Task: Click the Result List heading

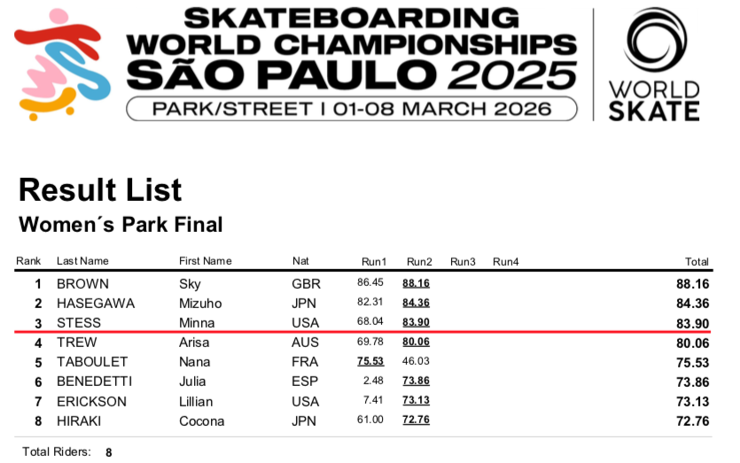Action: tap(100, 189)
